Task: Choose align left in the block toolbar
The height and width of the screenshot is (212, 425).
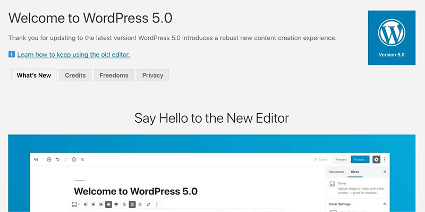Action: (x=86, y=204)
